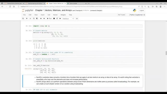Screen dimensions: 167x94
Task: Click the kernel idle circle indicator
Action: 144,15
